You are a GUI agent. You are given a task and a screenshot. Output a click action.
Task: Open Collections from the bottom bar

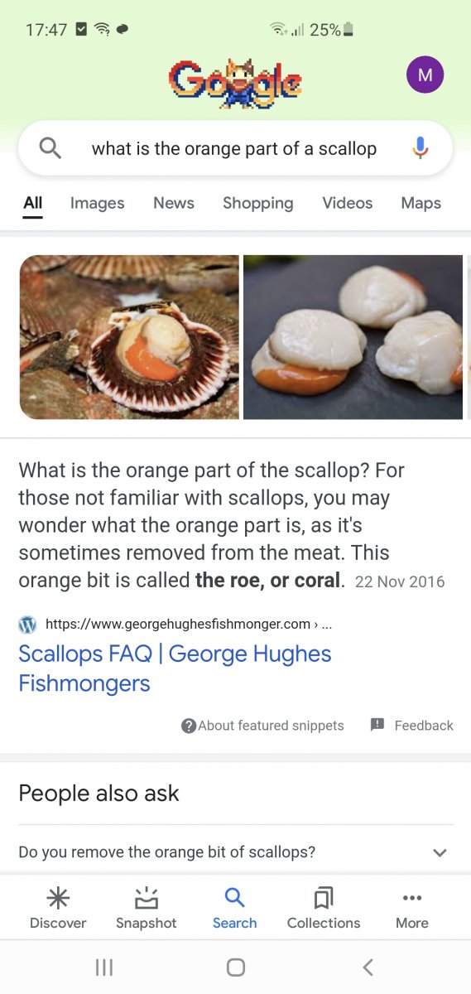point(324,908)
